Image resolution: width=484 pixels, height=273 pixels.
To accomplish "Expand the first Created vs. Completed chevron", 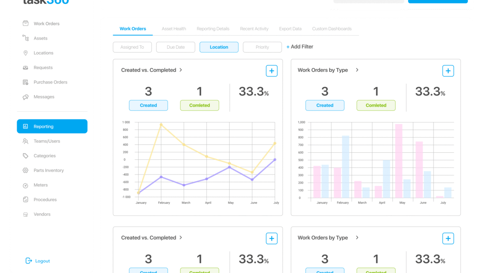I will click(x=181, y=70).
